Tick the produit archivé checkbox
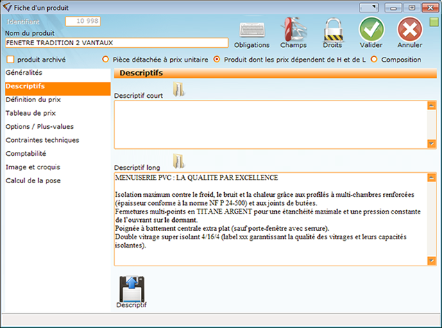 tap(10, 60)
